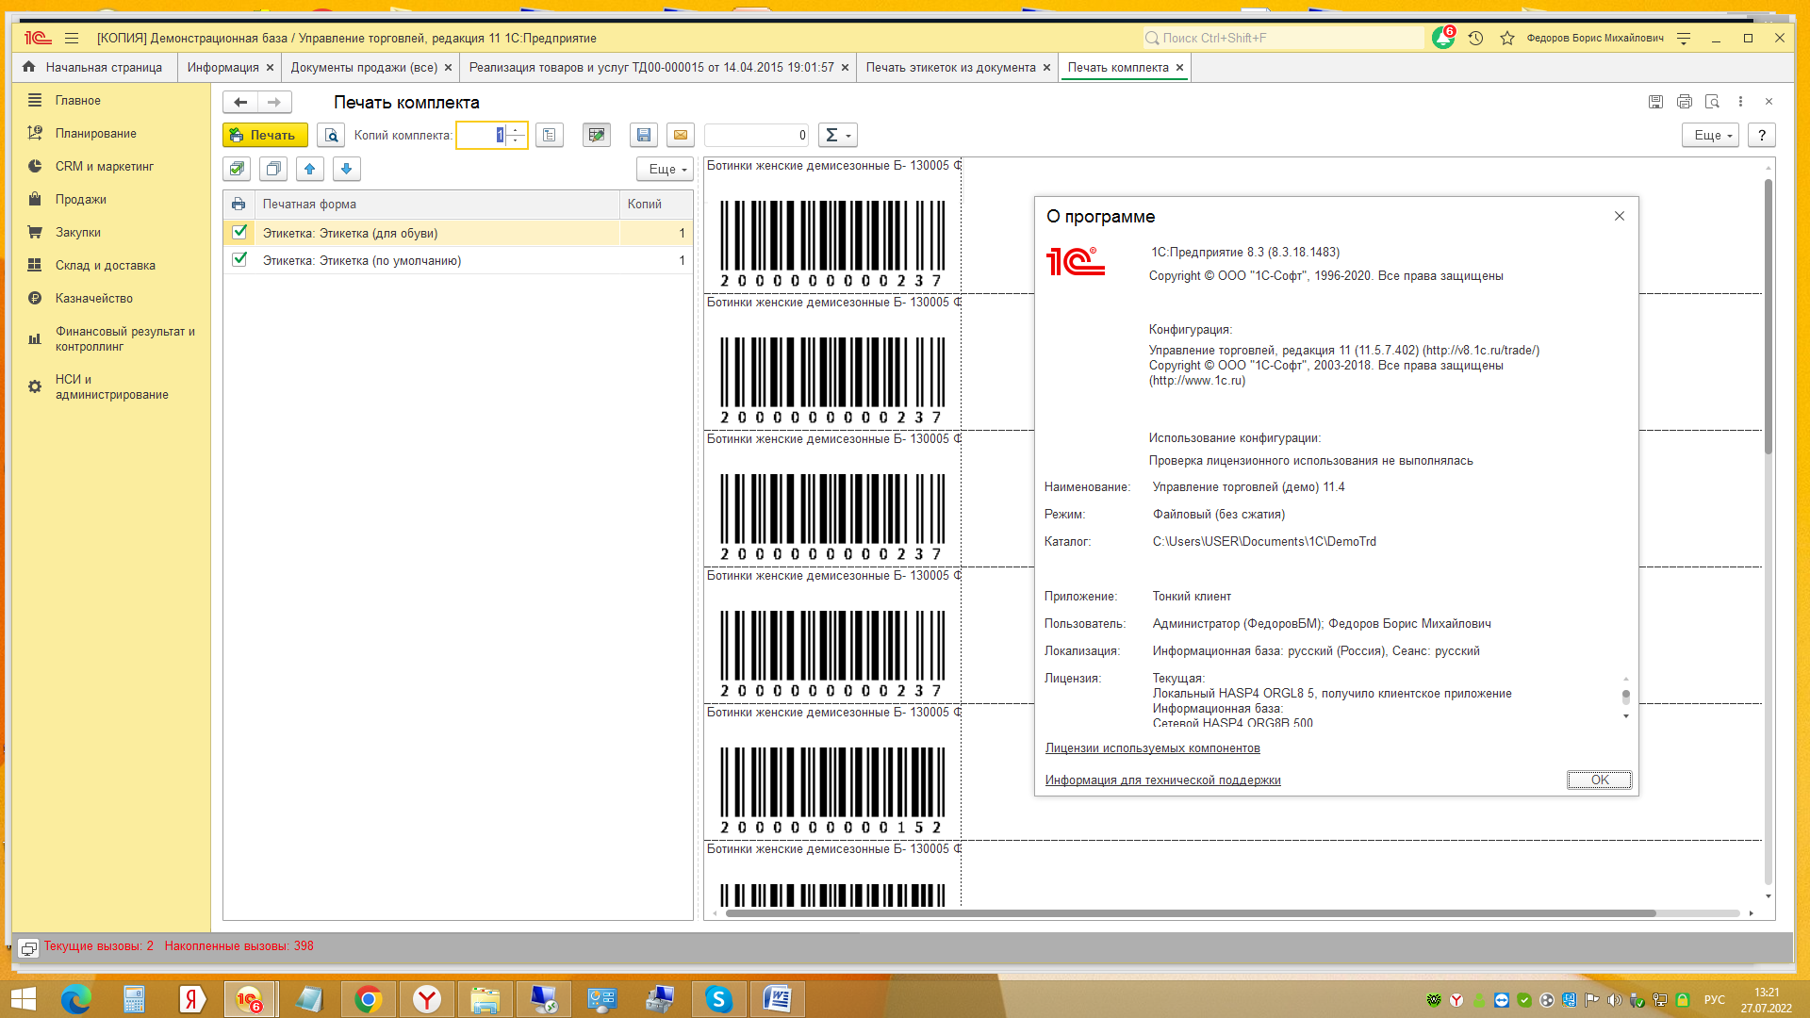The width and height of the screenshot is (1810, 1018).
Task: Open favorites star icon
Action: point(1507,38)
